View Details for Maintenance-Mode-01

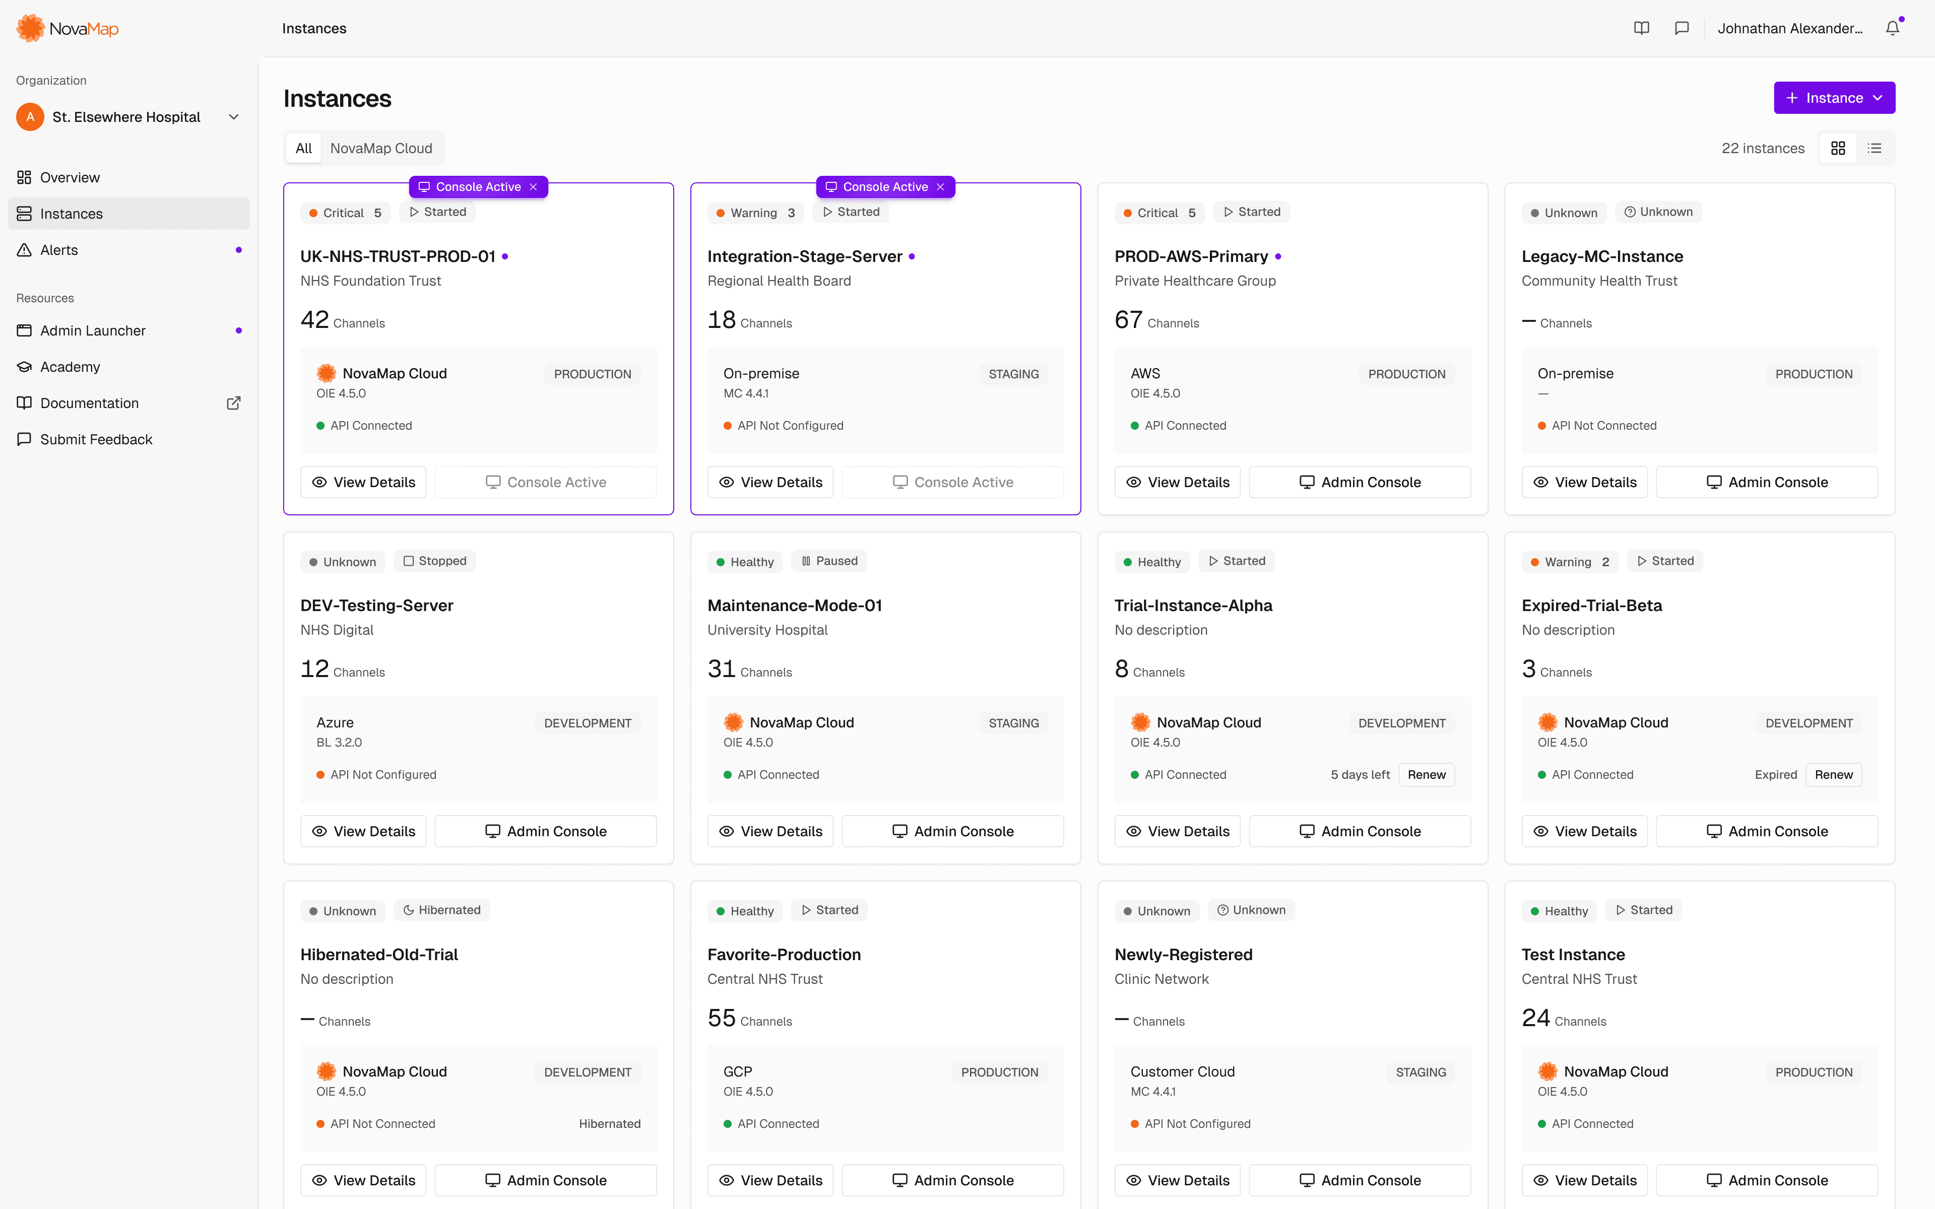point(770,831)
